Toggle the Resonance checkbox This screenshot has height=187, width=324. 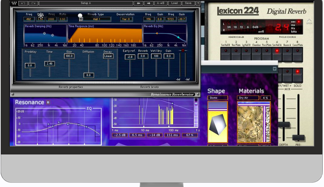coord(48,102)
